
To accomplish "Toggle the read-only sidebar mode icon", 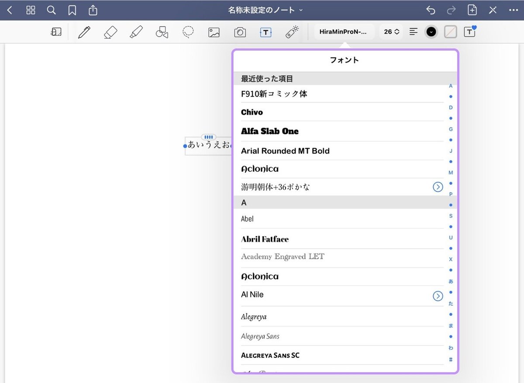I will click(x=56, y=32).
